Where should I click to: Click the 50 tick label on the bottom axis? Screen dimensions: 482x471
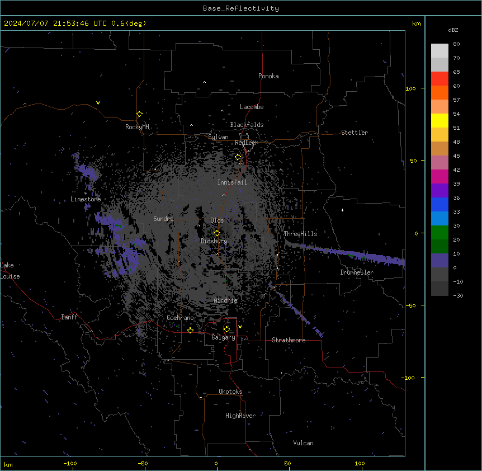(x=287, y=463)
